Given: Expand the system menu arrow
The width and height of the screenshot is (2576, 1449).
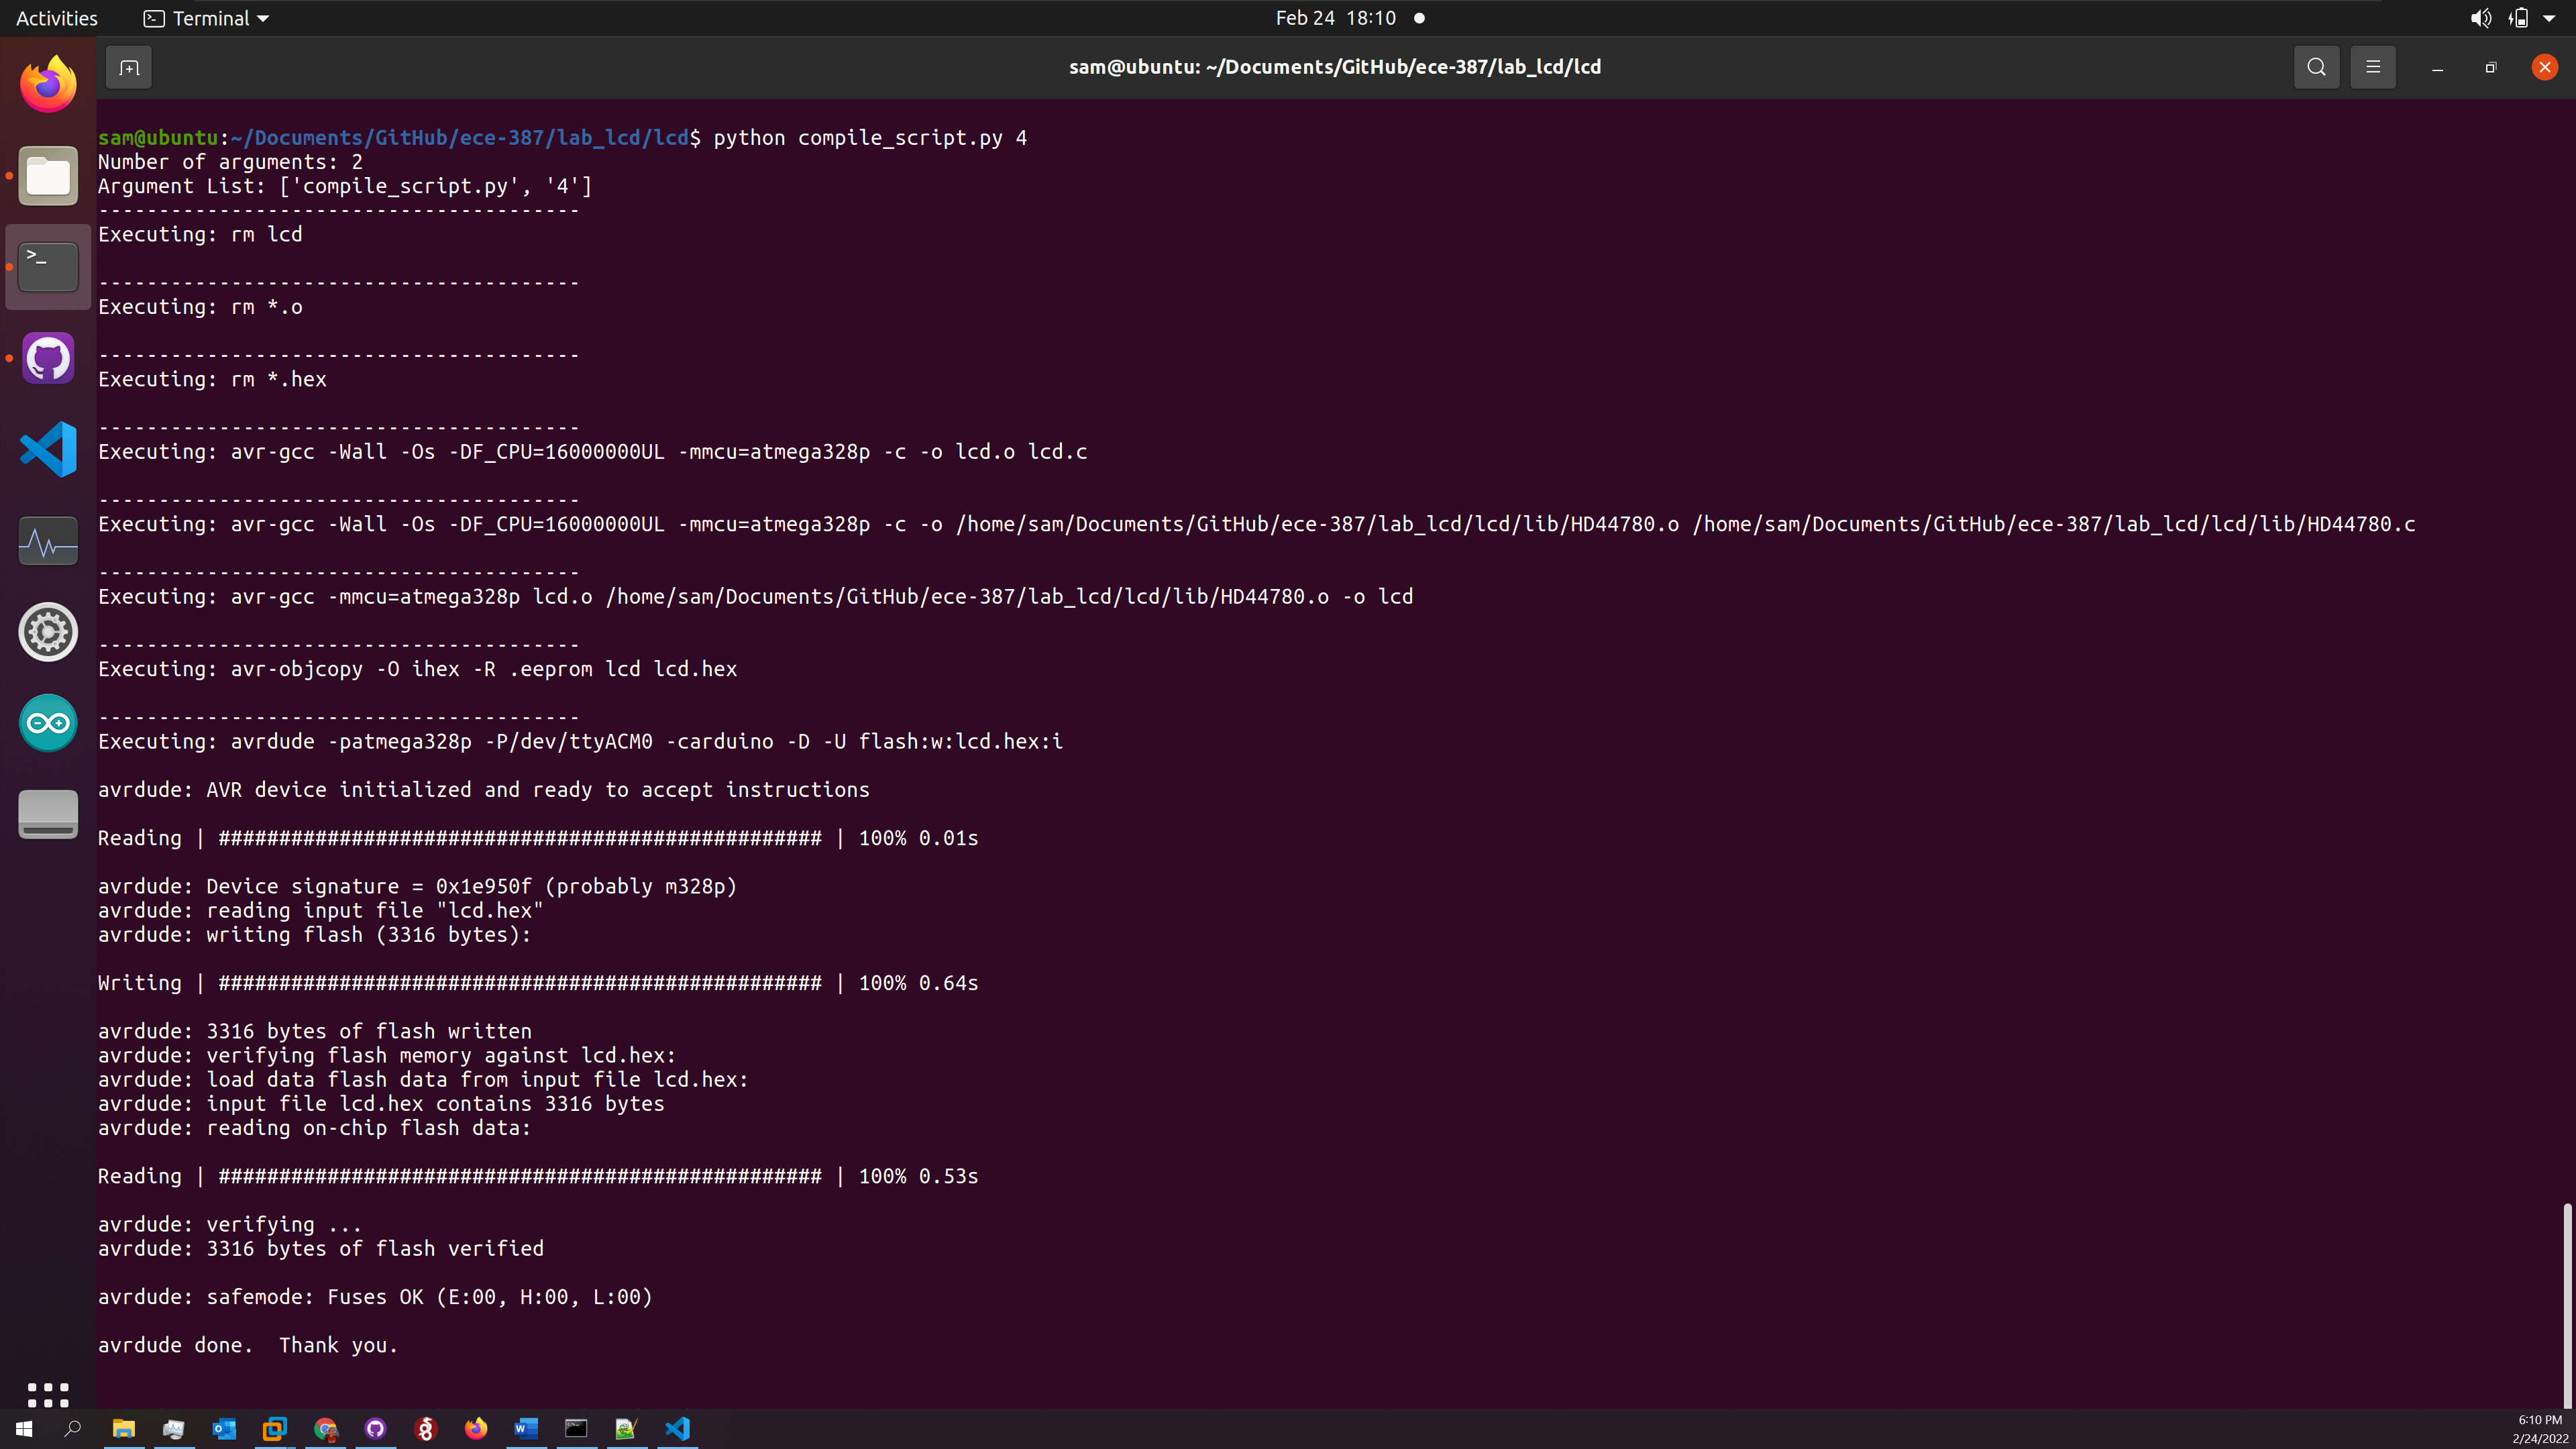Looking at the screenshot, I should point(2549,18).
